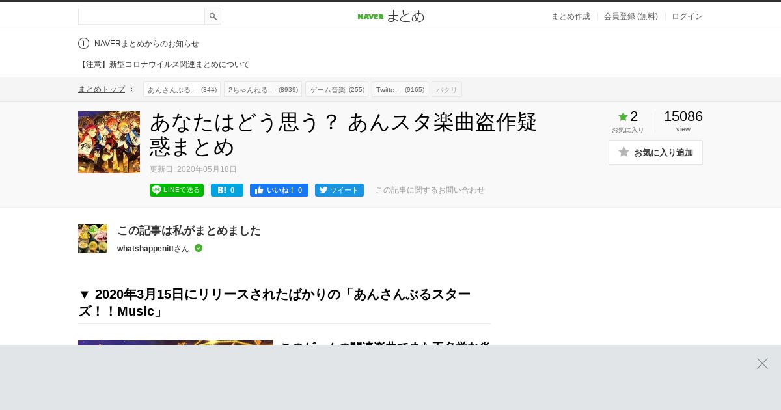Select the 2ちゃんねる… tag
781x410 pixels.
coord(263,89)
